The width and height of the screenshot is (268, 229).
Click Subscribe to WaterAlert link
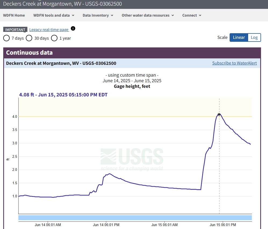[x=234, y=63]
